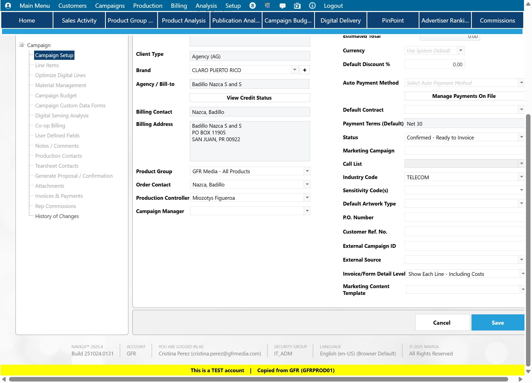The image size is (532, 383).
Task: Switch to the Digital Delivery tab
Action: (x=340, y=21)
